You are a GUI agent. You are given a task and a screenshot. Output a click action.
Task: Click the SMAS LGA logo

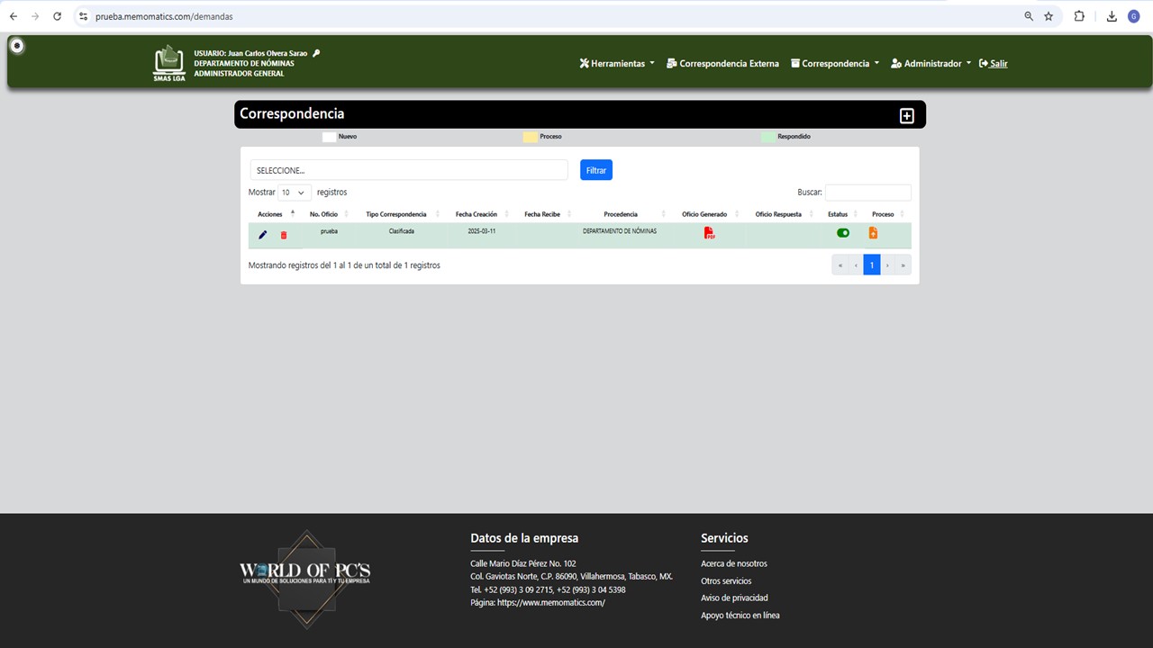tap(169, 63)
